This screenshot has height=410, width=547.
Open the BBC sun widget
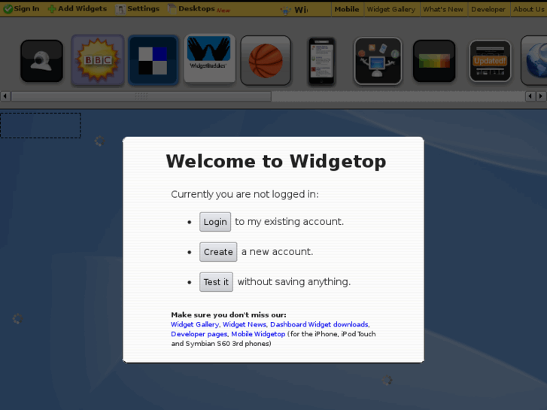coord(98,60)
